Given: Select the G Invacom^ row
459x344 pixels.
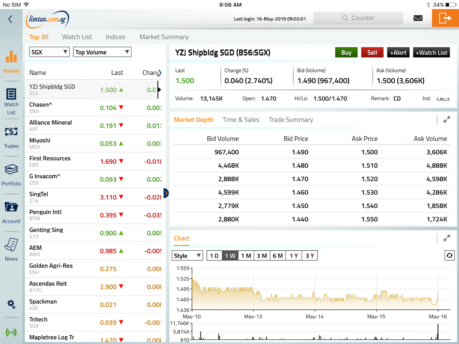Looking at the screenshot, I should pos(93,179).
